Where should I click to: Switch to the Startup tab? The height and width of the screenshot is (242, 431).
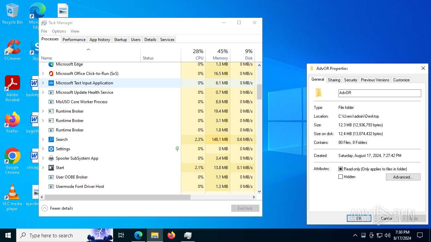point(120,40)
